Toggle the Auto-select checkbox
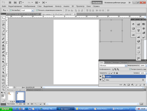Image resolution: width=147 pixels, height=111 pixels. tap(11, 10)
